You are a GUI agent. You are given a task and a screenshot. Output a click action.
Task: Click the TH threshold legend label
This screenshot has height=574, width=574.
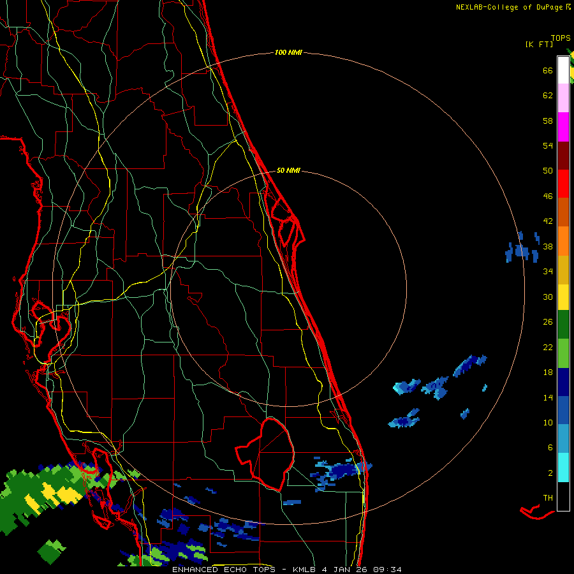tap(548, 497)
